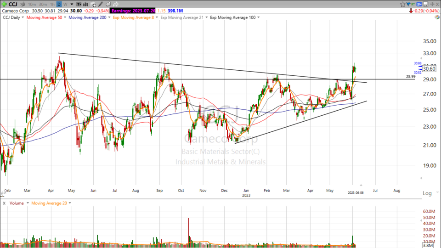Click the 398.1M value
441x248 pixels.
point(175,11)
